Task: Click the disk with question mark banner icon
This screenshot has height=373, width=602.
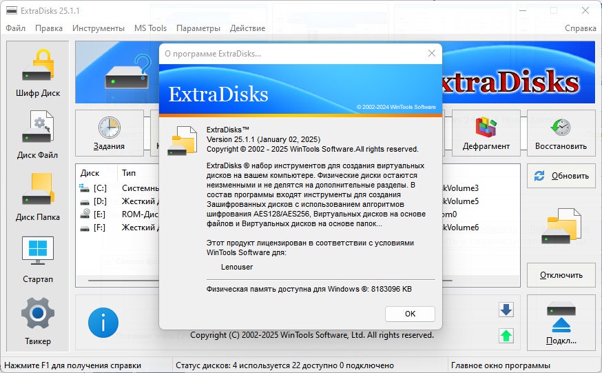Action: [x=128, y=72]
